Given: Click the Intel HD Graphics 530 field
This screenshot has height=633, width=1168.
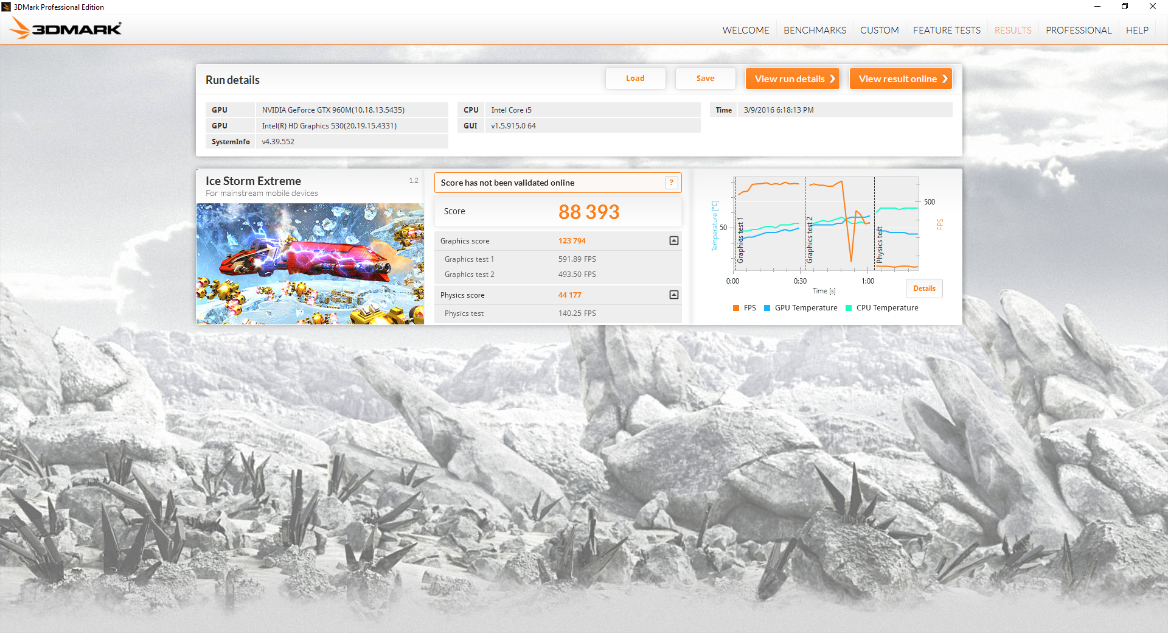Looking at the screenshot, I should coord(352,126).
